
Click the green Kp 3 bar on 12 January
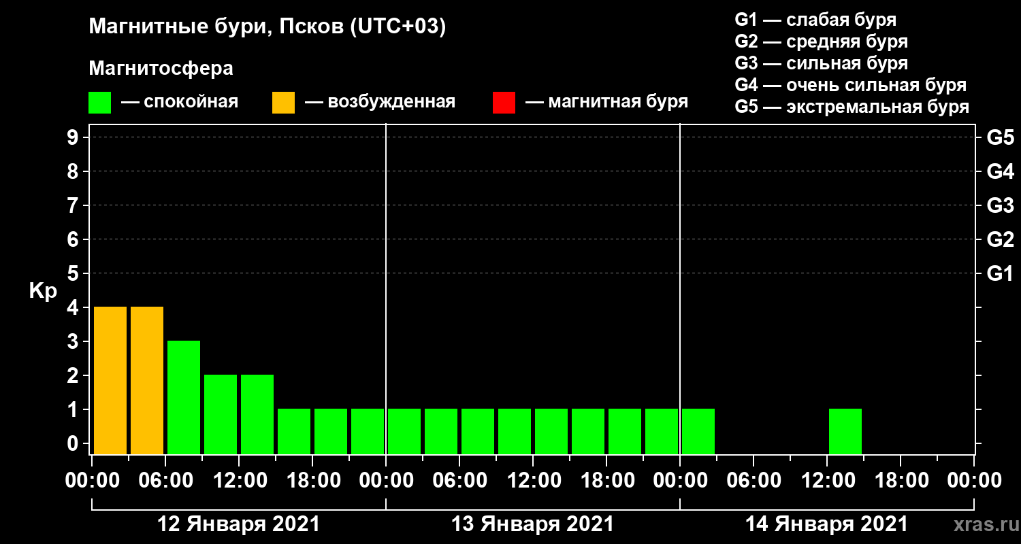[184, 397]
